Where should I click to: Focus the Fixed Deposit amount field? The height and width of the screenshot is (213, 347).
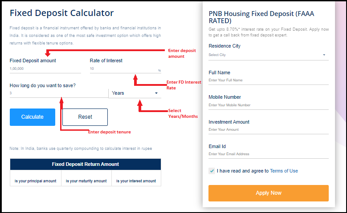45,69
